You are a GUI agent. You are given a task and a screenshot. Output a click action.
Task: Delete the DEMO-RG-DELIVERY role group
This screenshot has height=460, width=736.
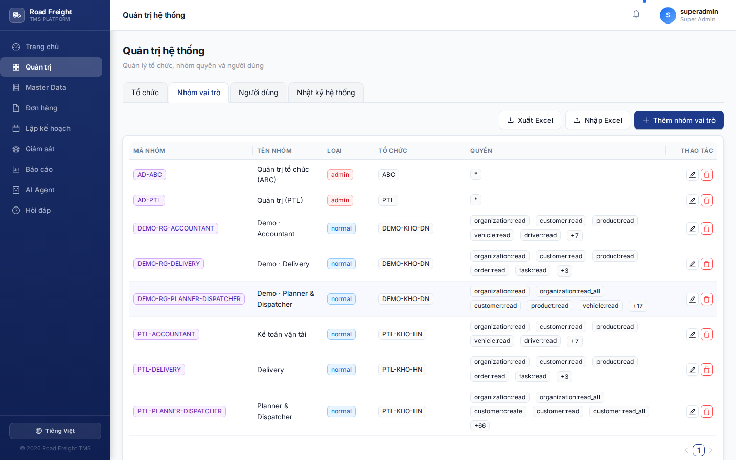tap(707, 264)
